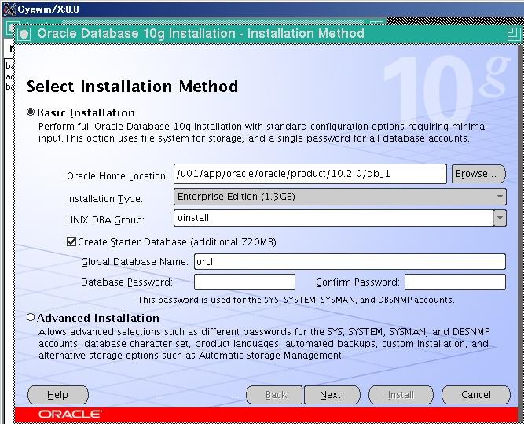The height and width of the screenshot is (424, 524).
Task: Click the 'Confirm Password:' label
Action: 357,282
